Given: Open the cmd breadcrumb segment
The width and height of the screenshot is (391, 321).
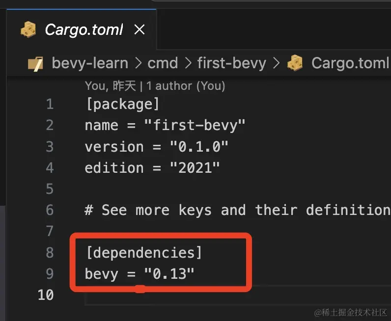Looking at the screenshot, I should 163,63.
